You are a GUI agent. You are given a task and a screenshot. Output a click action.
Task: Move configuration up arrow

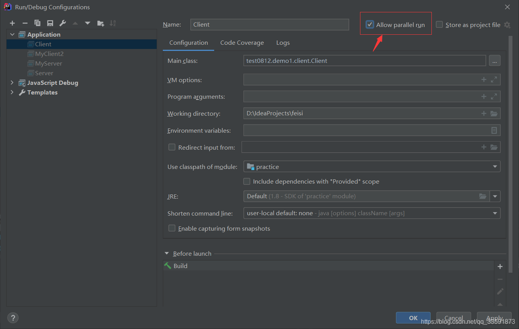(75, 23)
